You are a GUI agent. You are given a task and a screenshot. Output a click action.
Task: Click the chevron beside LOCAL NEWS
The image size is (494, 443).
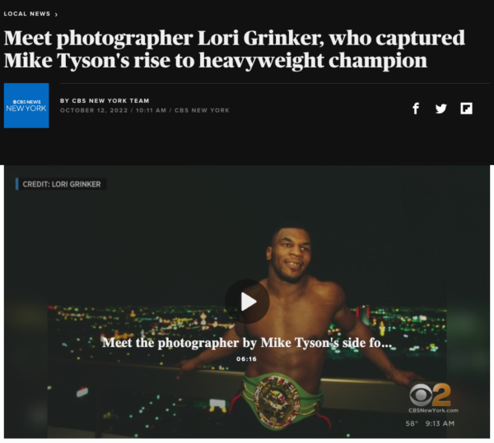pyautogui.click(x=56, y=15)
